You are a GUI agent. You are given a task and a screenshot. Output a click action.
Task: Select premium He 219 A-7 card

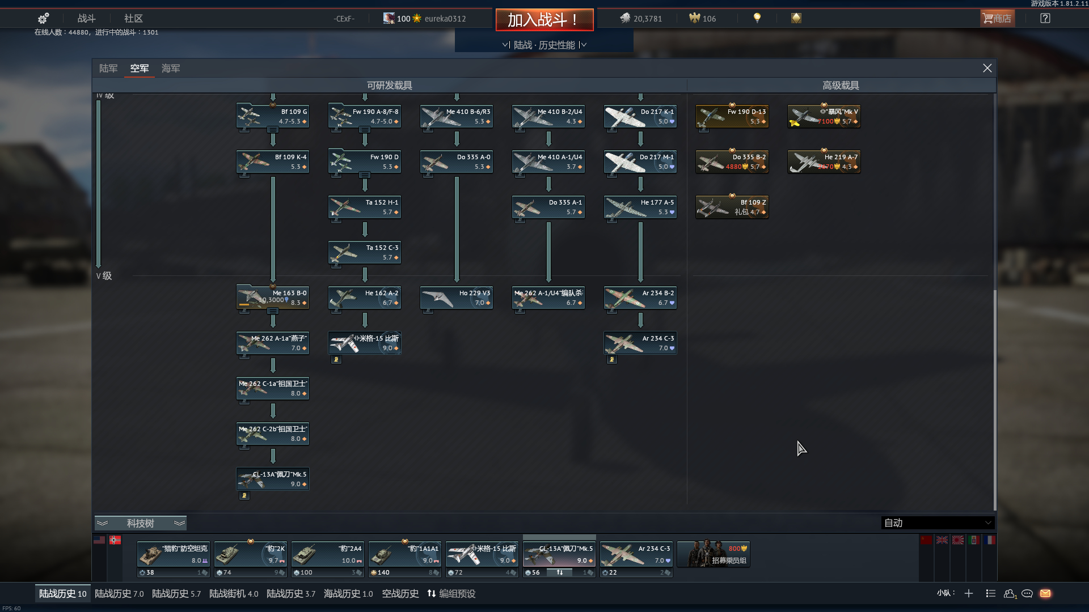pos(824,161)
